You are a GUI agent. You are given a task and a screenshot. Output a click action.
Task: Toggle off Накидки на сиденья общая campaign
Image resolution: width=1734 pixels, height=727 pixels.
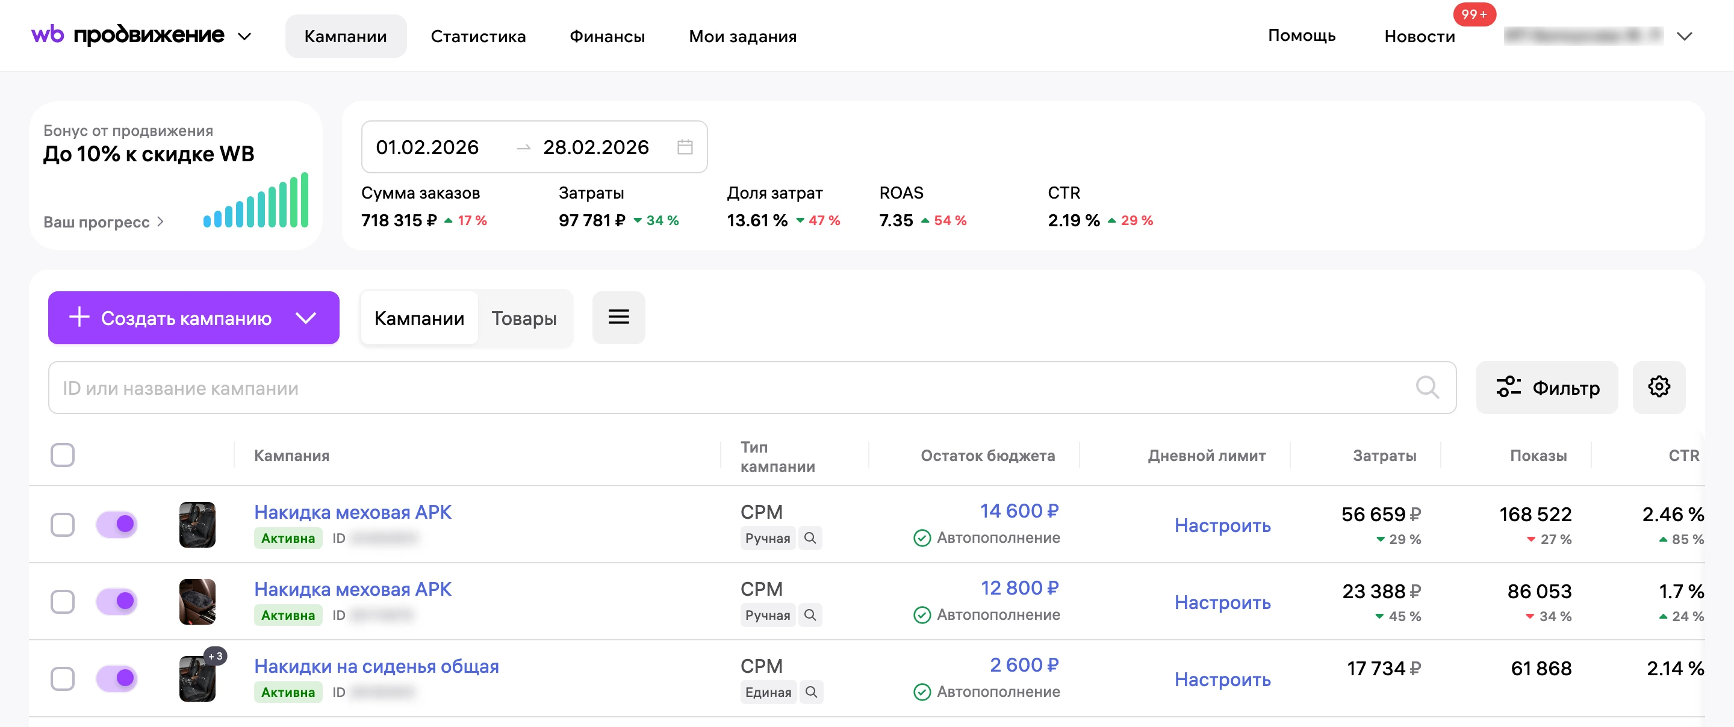pyautogui.click(x=117, y=678)
